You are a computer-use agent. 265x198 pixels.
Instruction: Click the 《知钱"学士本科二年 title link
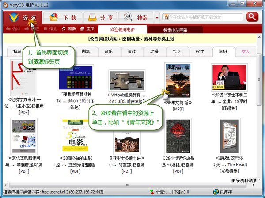pos(229,102)
